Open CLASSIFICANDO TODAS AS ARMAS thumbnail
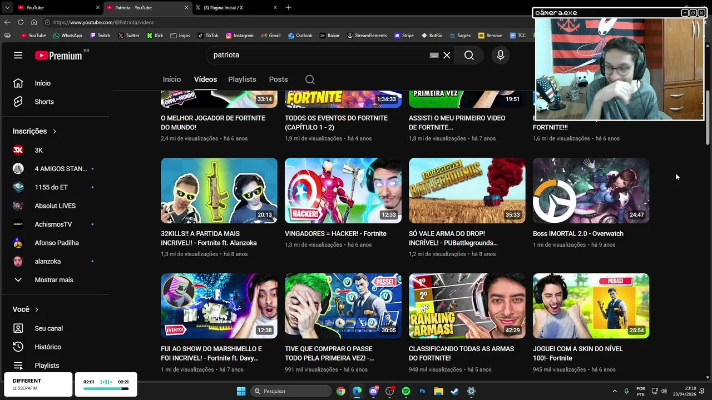The width and height of the screenshot is (712, 400). (x=467, y=306)
